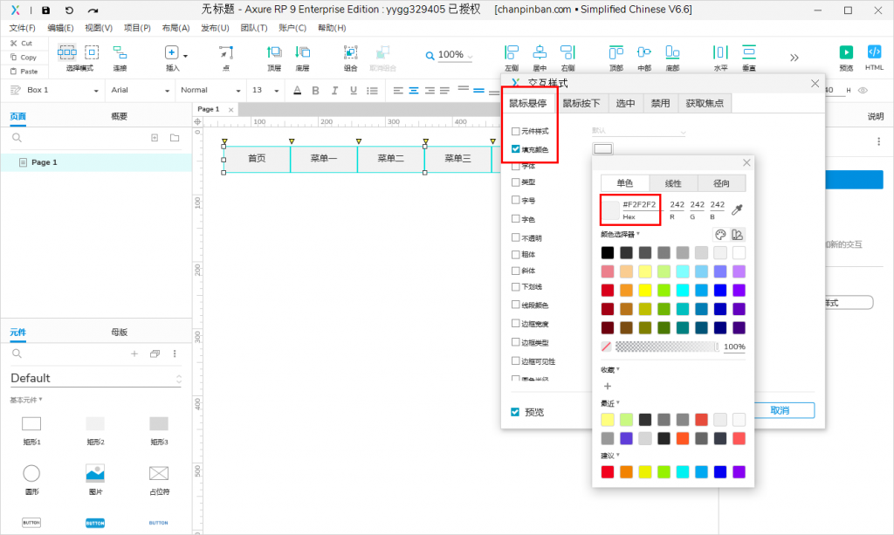Expand the Default library dropdown
894x535 pixels.
pos(96,378)
